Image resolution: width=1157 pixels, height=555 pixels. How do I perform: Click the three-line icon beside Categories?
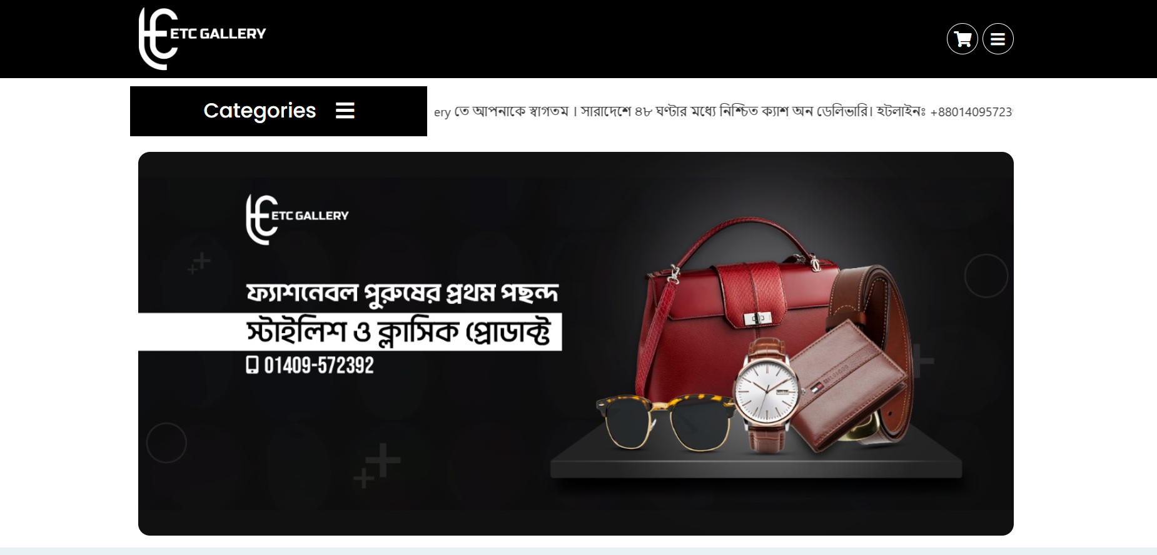point(345,111)
